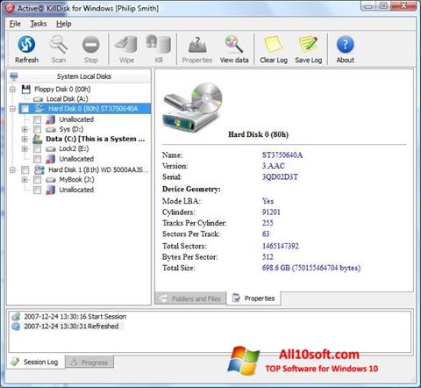Click the Floppy Disk 0 floppy icon
Screen dimensions: 421x388
click(x=26, y=90)
